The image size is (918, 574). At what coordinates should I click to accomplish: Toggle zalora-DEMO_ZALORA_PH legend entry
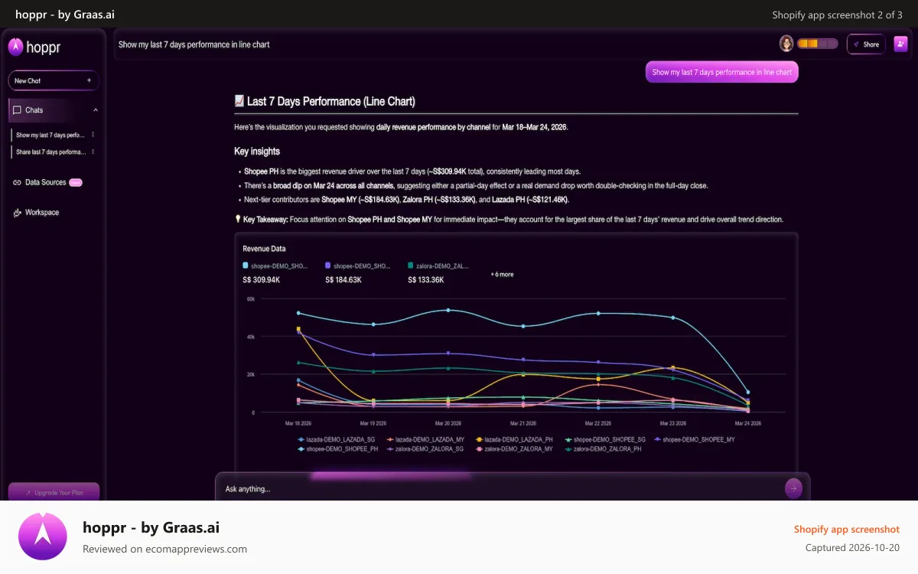[603, 449]
